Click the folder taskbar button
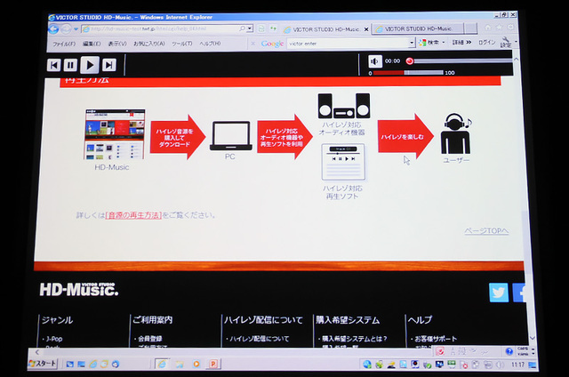This screenshot has width=569, height=377. [x=180, y=364]
